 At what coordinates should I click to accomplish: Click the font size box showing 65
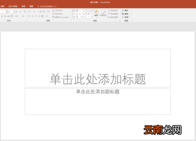click(10, 12)
